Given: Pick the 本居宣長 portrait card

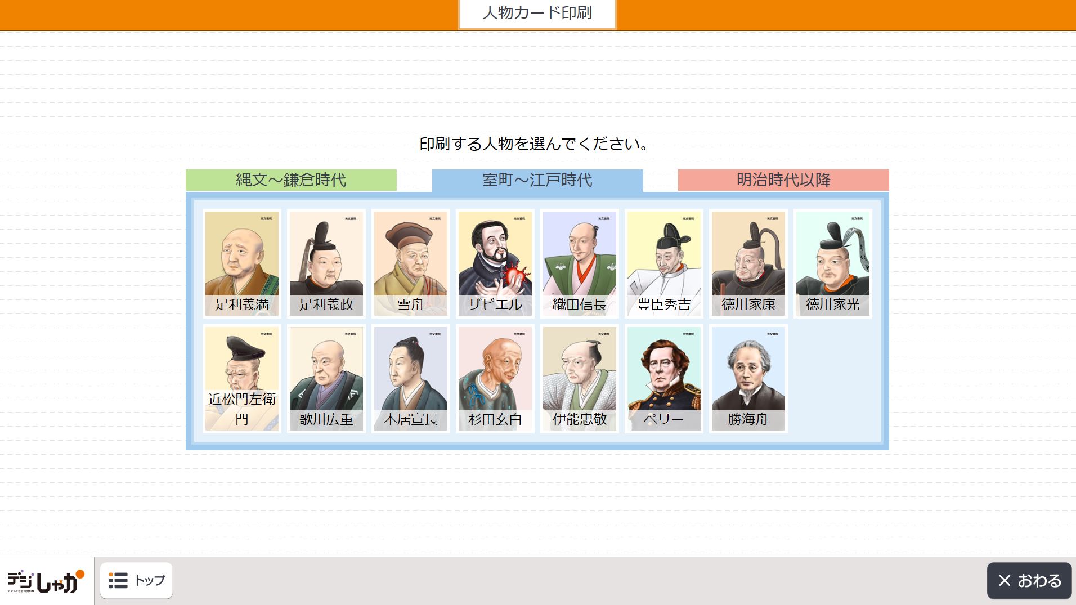Looking at the screenshot, I should point(411,379).
